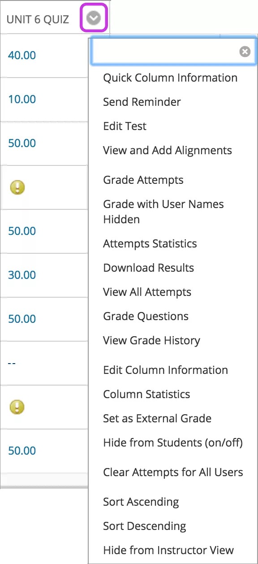Dismiss the menu search with the X icon
258x564 pixels.
pos(245,51)
